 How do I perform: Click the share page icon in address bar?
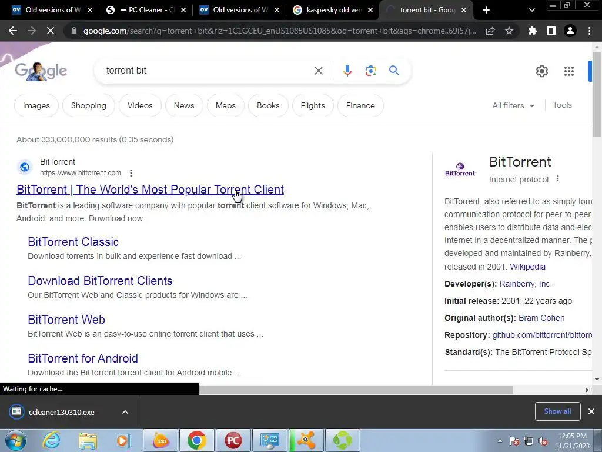(x=490, y=31)
